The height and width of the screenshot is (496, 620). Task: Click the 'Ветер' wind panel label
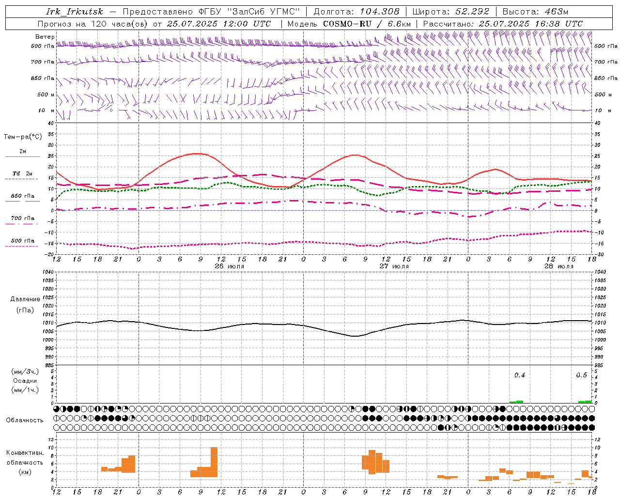coord(45,37)
